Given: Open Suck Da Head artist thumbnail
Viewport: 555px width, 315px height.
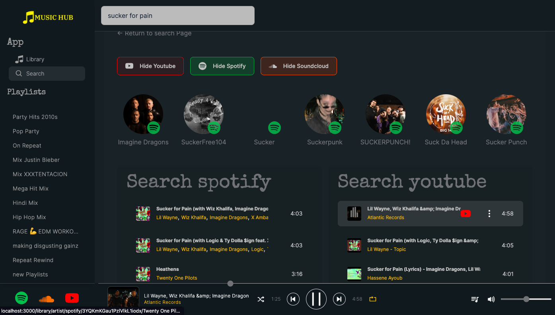Looking at the screenshot, I should click(446, 114).
